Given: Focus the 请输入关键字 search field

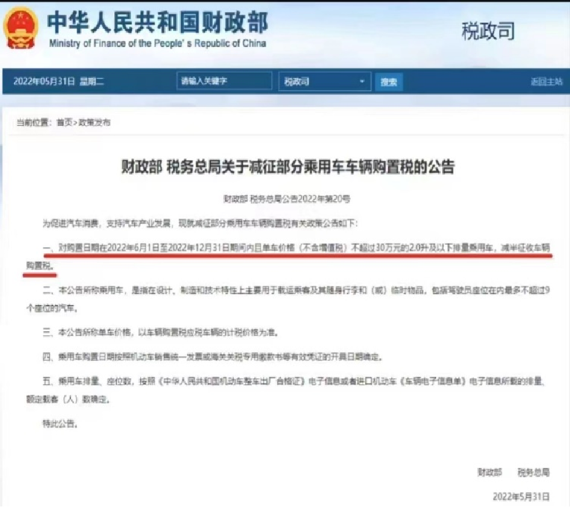Looking at the screenshot, I should click(x=224, y=81).
